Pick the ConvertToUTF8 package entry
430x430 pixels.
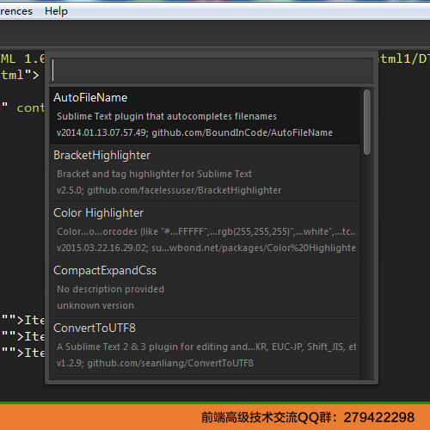[205, 347]
